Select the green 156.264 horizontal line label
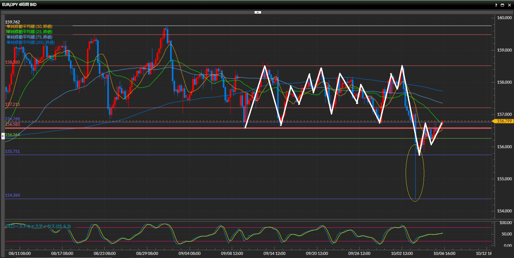 coord(12,135)
